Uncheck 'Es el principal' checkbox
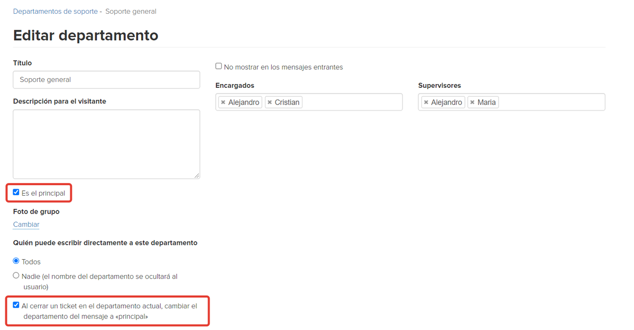The image size is (634, 330). (16, 192)
